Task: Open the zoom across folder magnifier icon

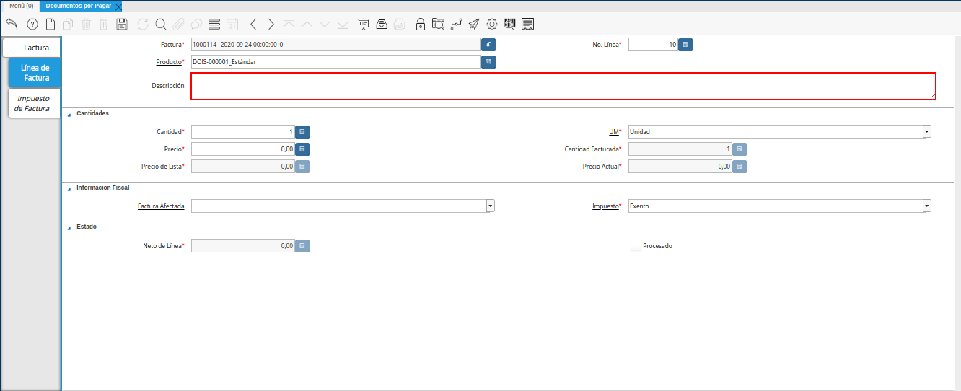Action: [438, 24]
